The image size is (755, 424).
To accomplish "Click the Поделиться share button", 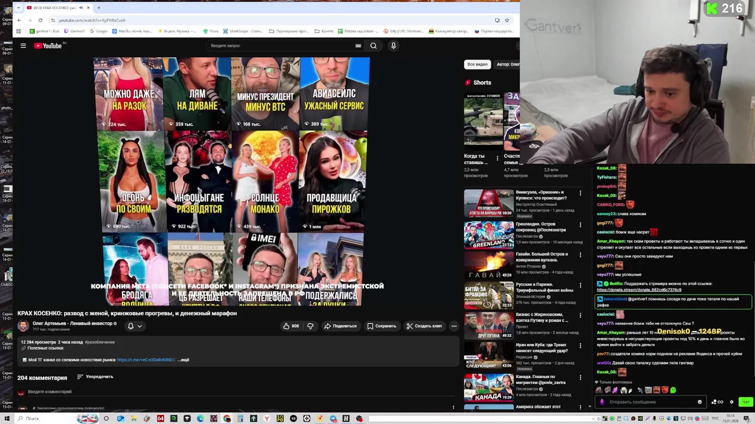I will pos(340,326).
